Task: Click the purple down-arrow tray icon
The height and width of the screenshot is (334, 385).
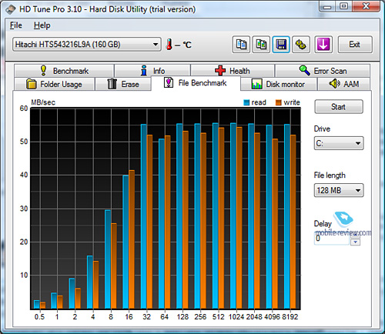Action: pos(323,45)
